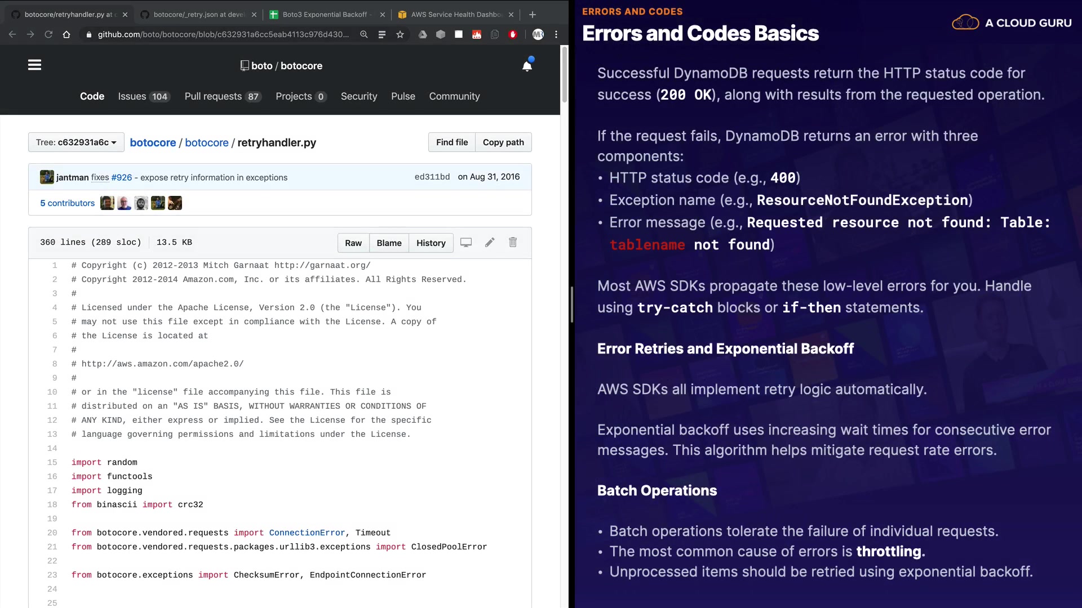Click the GitHub URL address bar

[x=223, y=34]
